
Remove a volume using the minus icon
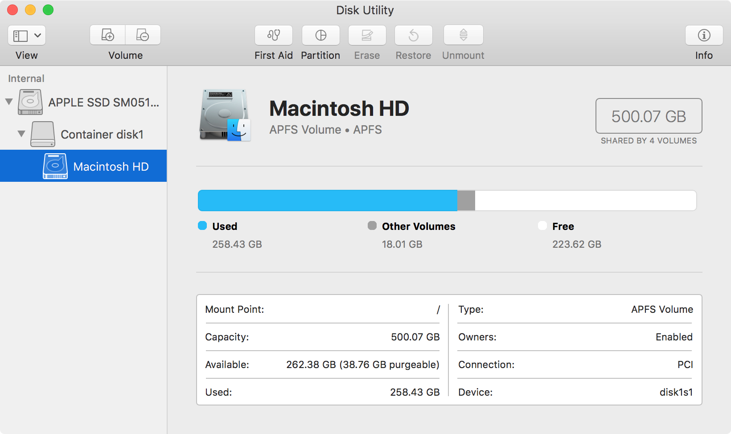(x=143, y=35)
